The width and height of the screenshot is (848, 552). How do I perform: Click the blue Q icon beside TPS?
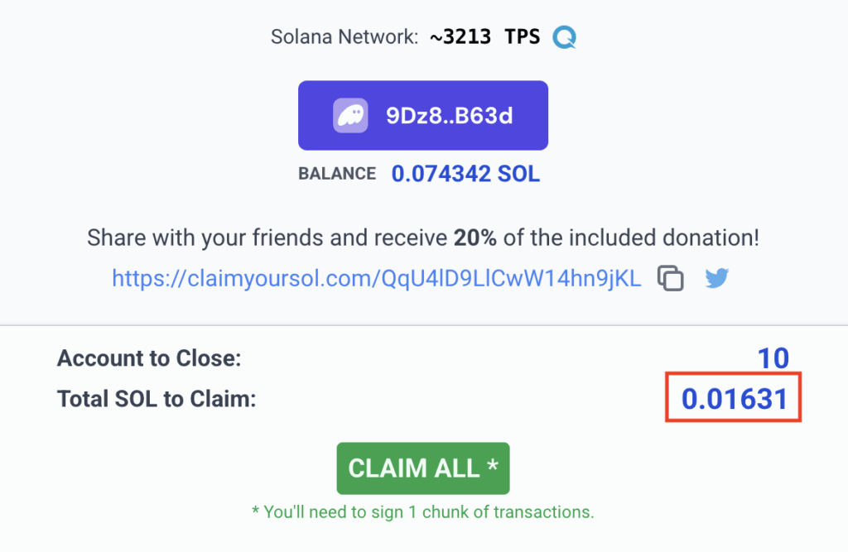pyautogui.click(x=565, y=37)
